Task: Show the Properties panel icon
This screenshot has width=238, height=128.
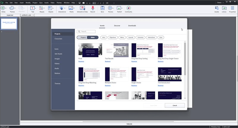Action: tap(232, 8)
